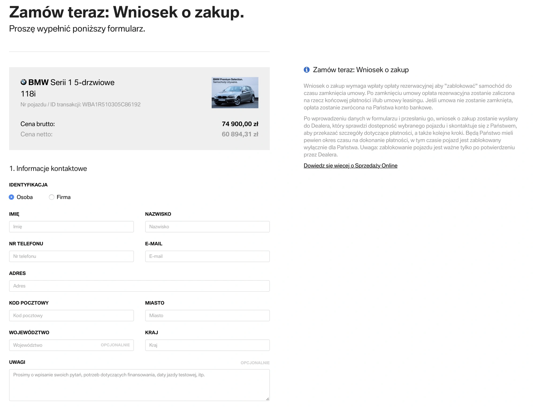535x409 pixels.
Task: Click into the Nr telefonu field
Action: (x=71, y=256)
